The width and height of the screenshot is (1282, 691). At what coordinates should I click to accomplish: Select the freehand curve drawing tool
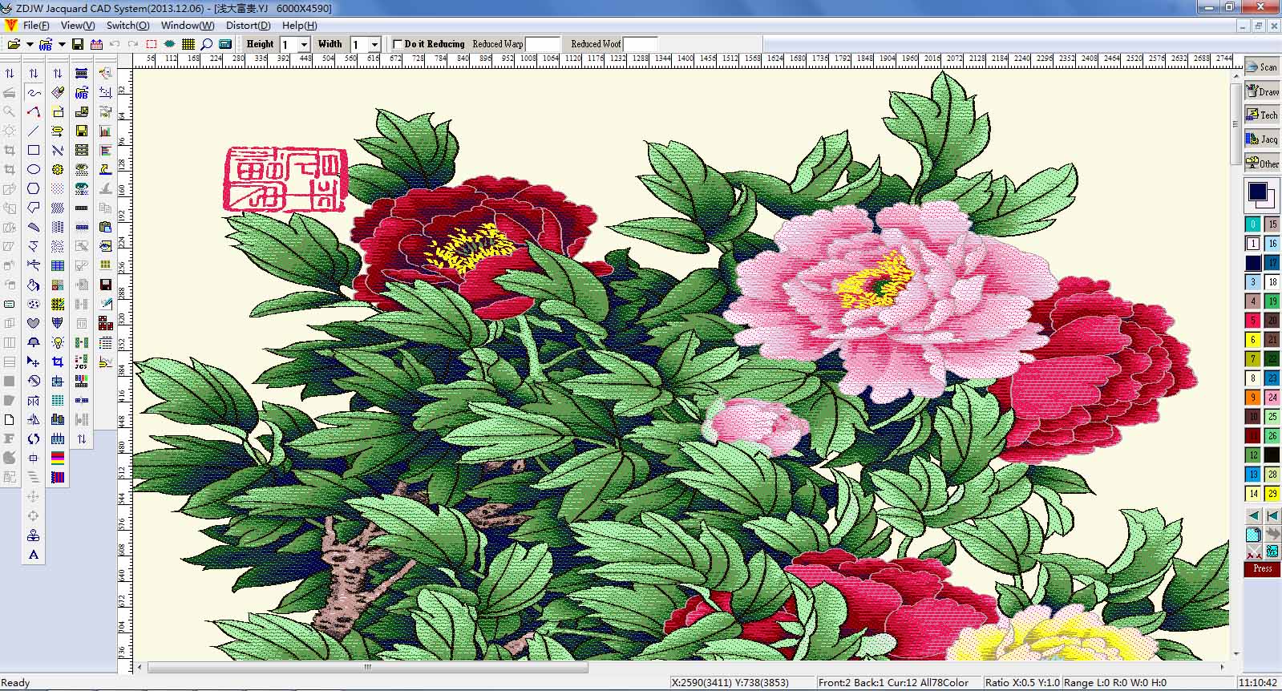(x=34, y=93)
